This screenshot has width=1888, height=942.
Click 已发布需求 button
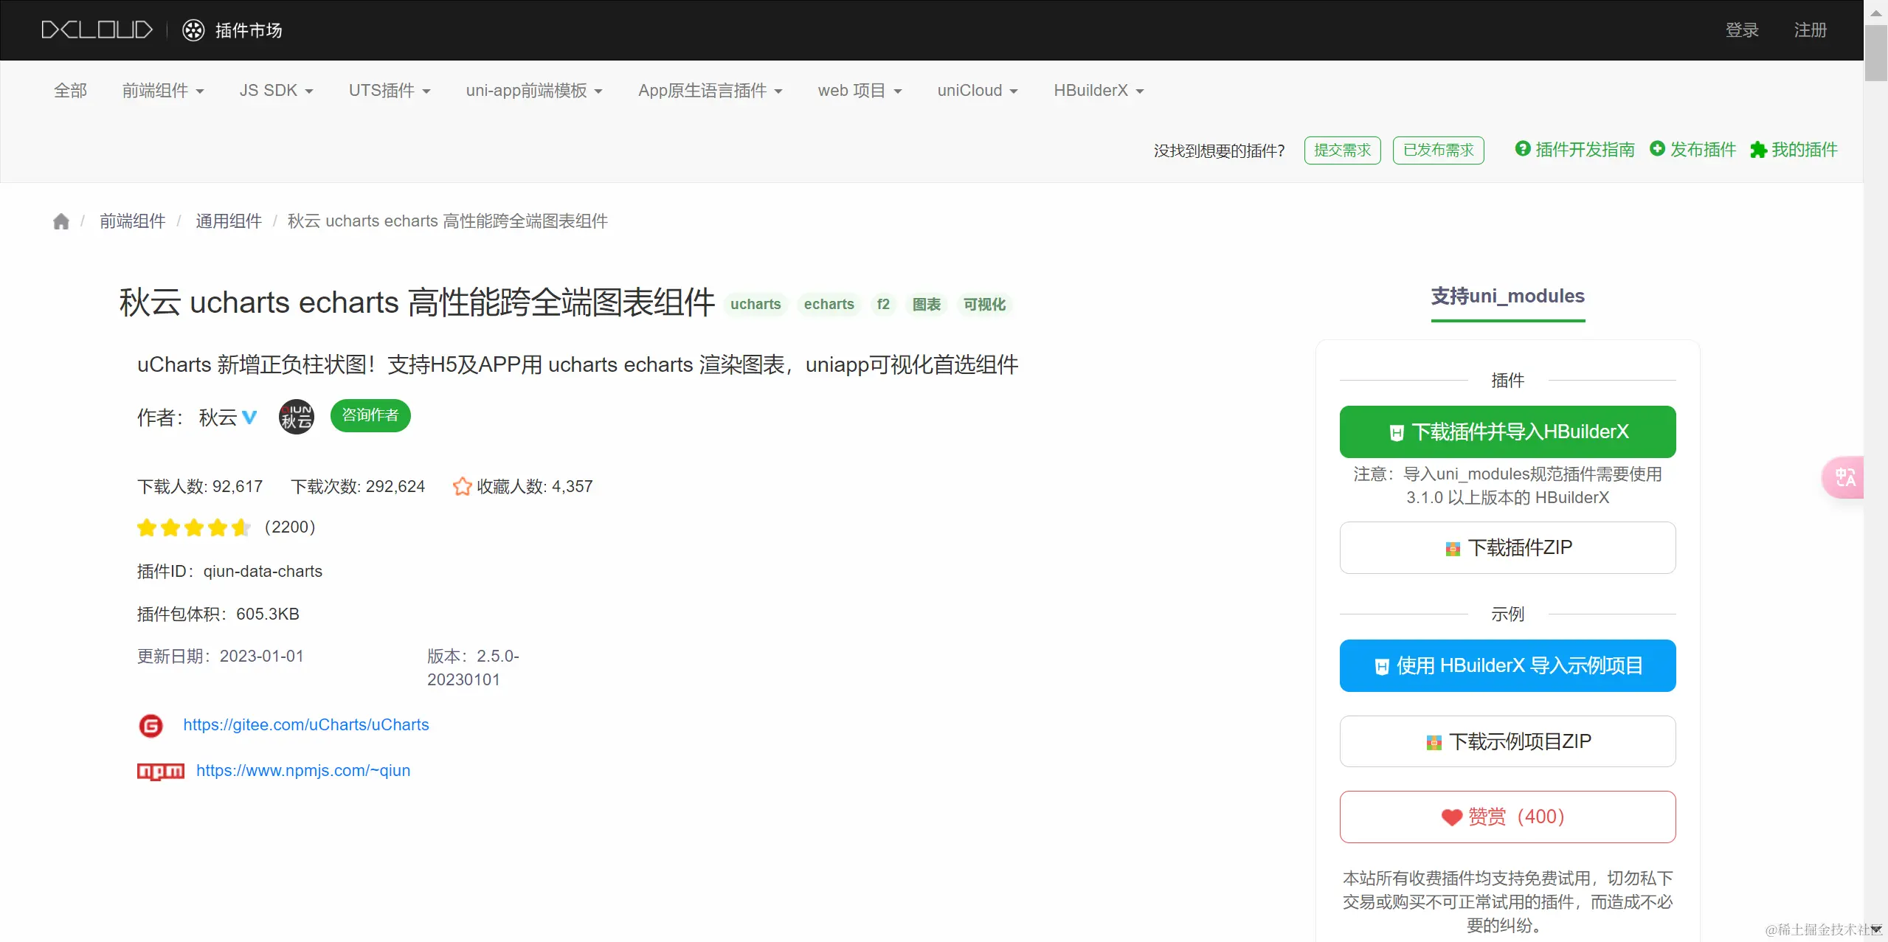point(1439,150)
